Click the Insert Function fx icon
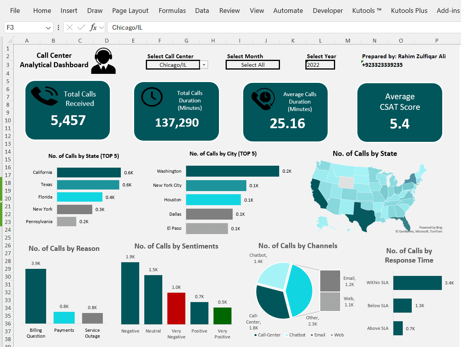The height and width of the screenshot is (347, 461). tap(93, 28)
